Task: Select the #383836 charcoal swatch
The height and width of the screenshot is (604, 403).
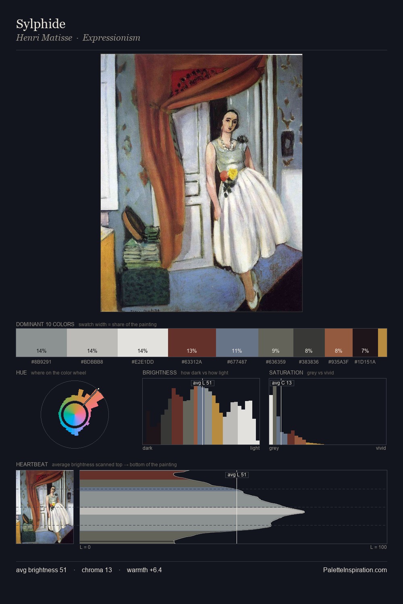Action: point(309,343)
